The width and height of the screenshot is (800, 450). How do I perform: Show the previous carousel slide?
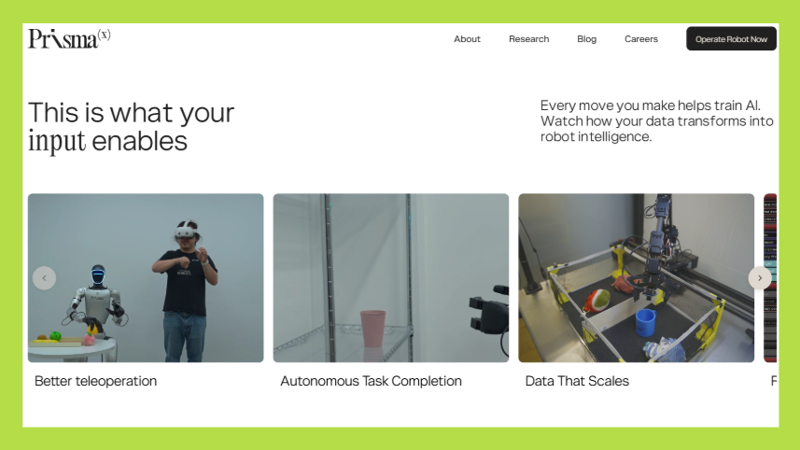[44, 278]
